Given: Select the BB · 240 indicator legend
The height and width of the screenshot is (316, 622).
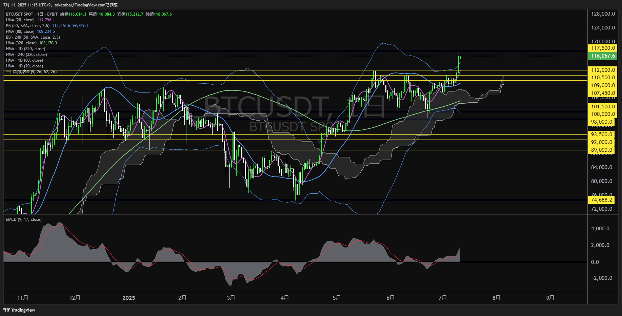Looking at the screenshot, I should point(33,37).
